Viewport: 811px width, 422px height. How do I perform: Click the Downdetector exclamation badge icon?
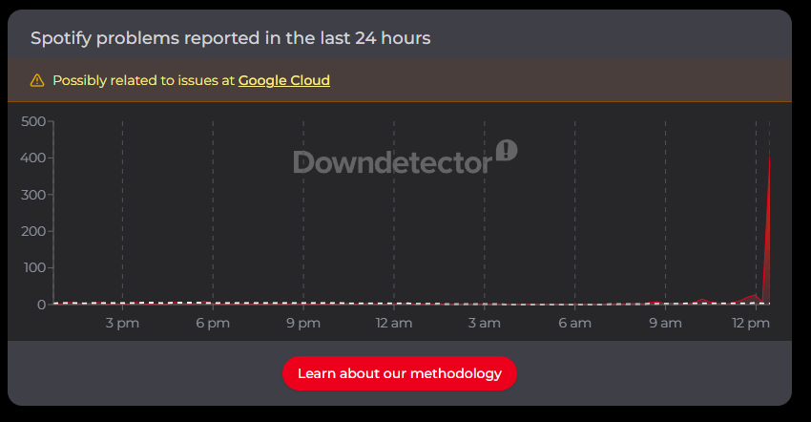pos(507,150)
